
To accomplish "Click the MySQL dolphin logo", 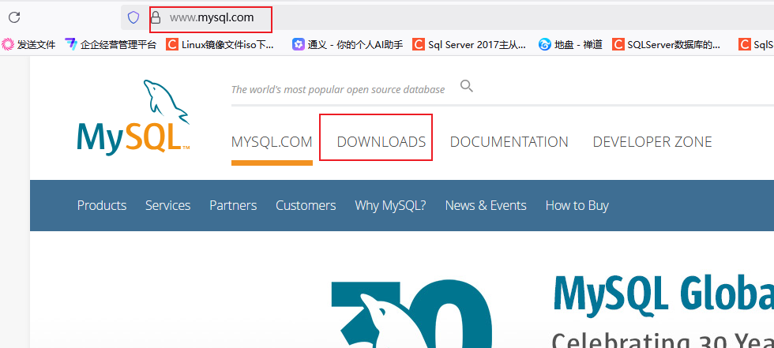I will (x=133, y=118).
